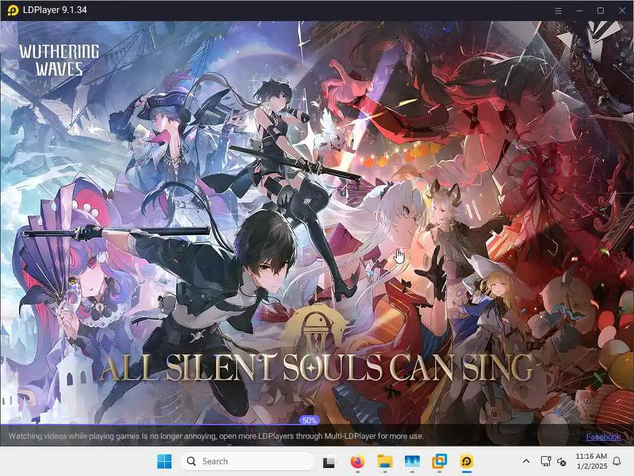634x476 pixels.
Task: Click the Wuthering Waves logo
Action: 59,60
